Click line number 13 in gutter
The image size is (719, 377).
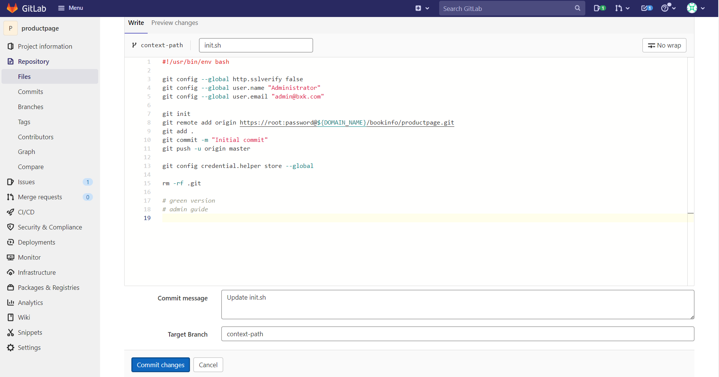coord(147,166)
